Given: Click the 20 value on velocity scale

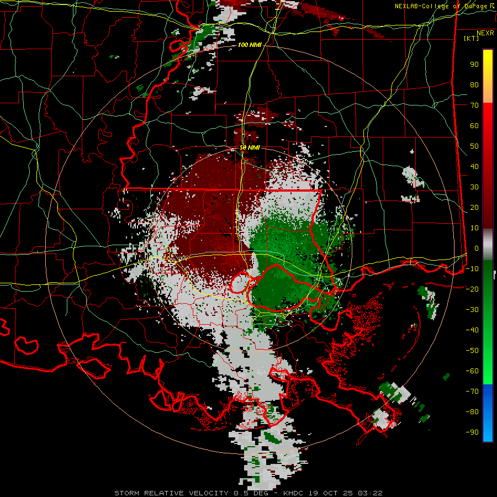Looking at the screenshot, I should coord(474,208).
